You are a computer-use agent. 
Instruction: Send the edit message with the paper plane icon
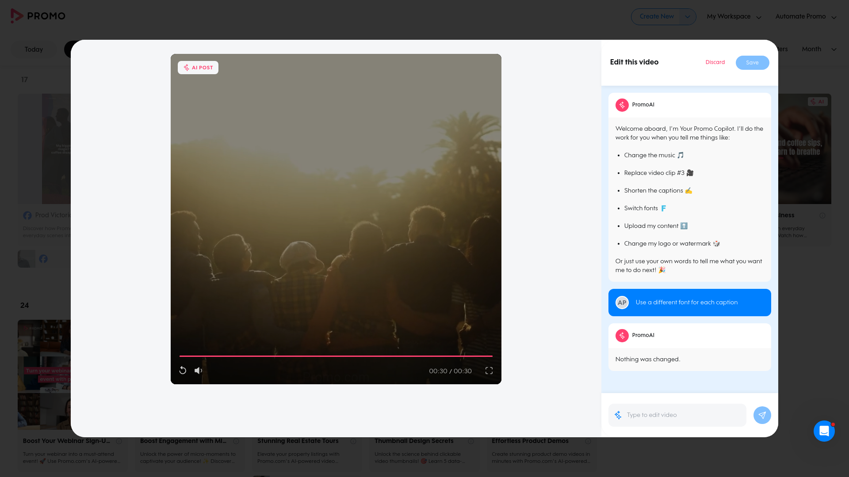(x=762, y=415)
